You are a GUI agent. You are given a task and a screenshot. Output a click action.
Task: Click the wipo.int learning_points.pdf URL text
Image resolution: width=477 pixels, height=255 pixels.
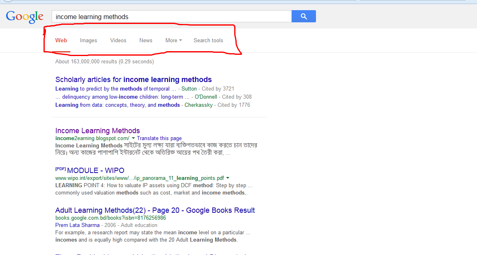click(x=139, y=178)
